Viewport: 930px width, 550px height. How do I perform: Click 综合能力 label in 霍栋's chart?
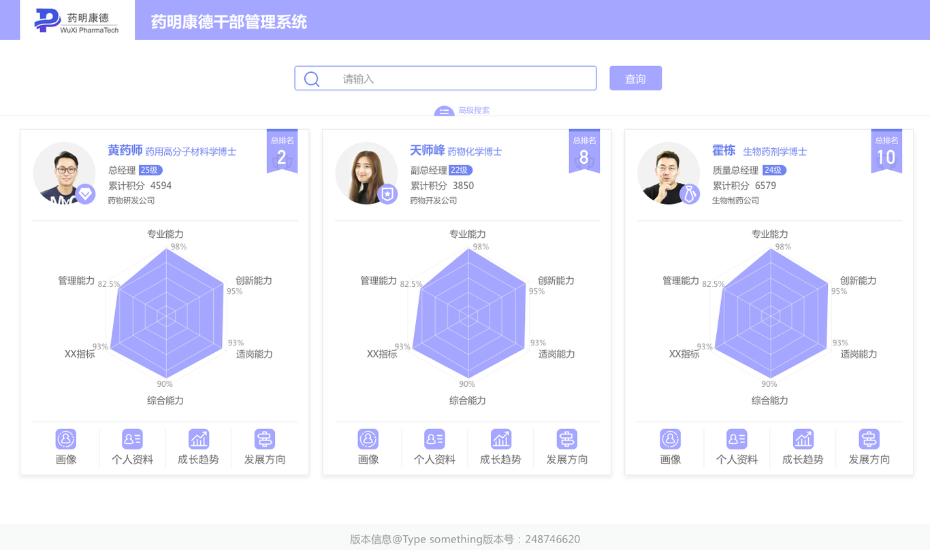[x=770, y=400]
